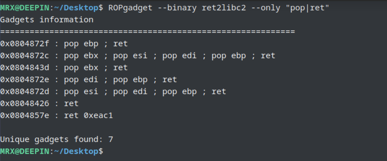Click the 'ret 0xeac1' gadget text
Image resolution: width=387 pixels, height=161 pixels.
(x=88, y=116)
